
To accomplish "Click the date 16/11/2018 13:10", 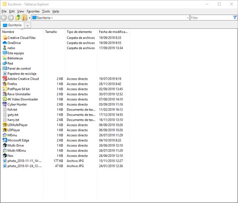I will [x=111, y=120].
